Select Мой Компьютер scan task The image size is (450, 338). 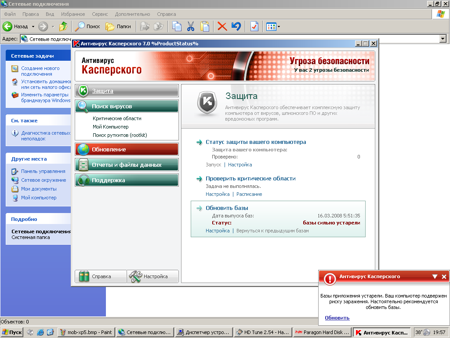[110, 127]
